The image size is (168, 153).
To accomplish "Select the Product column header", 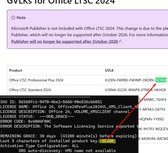I will point(15,70).
